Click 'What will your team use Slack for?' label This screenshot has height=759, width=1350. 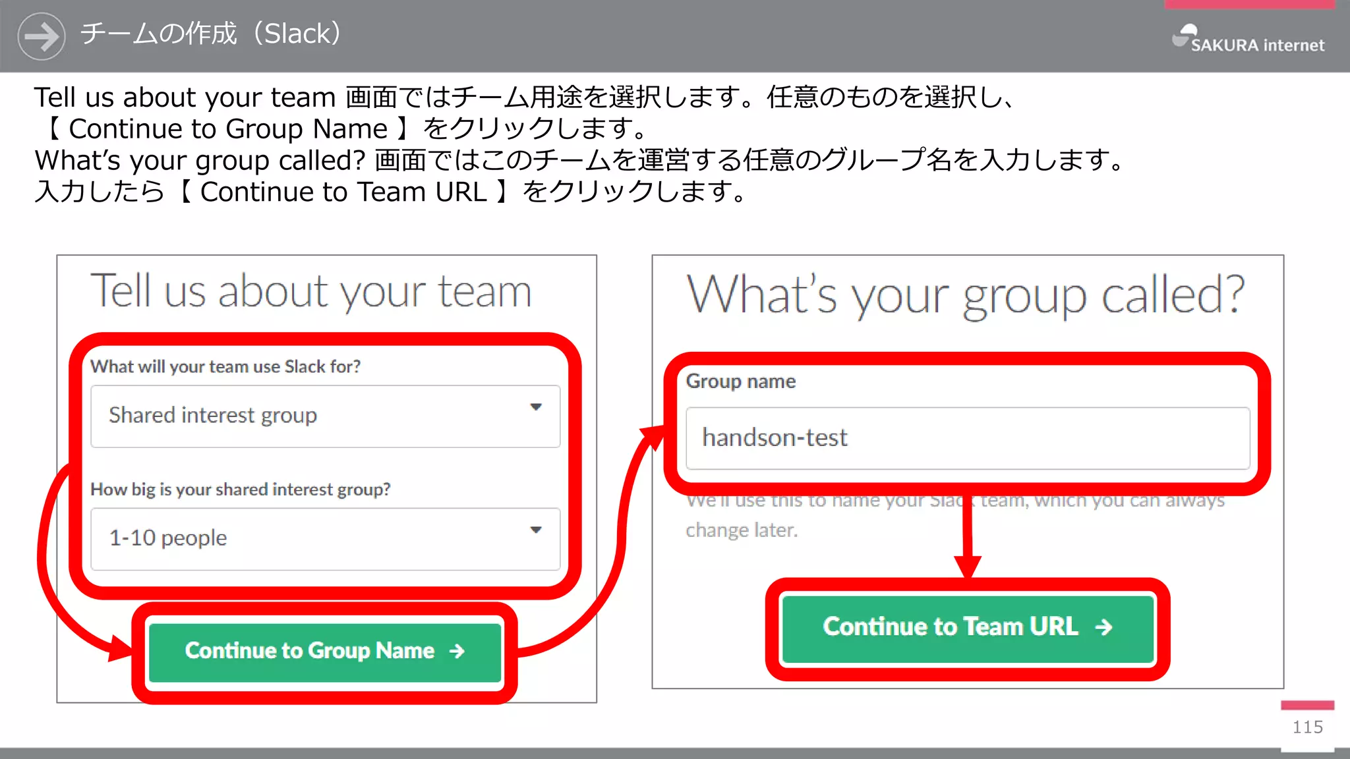click(x=225, y=366)
